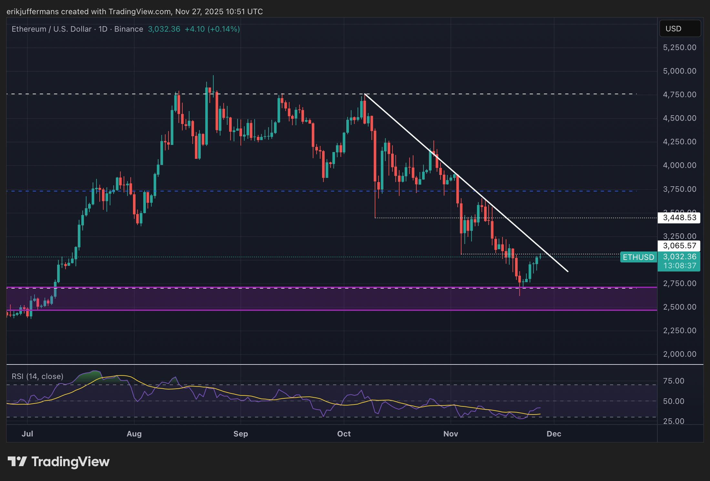Image resolution: width=710 pixels, height=481 pixels.
Task: Click the Dec label on time axis
Action: pyautogui.click(x=554, y=434)
